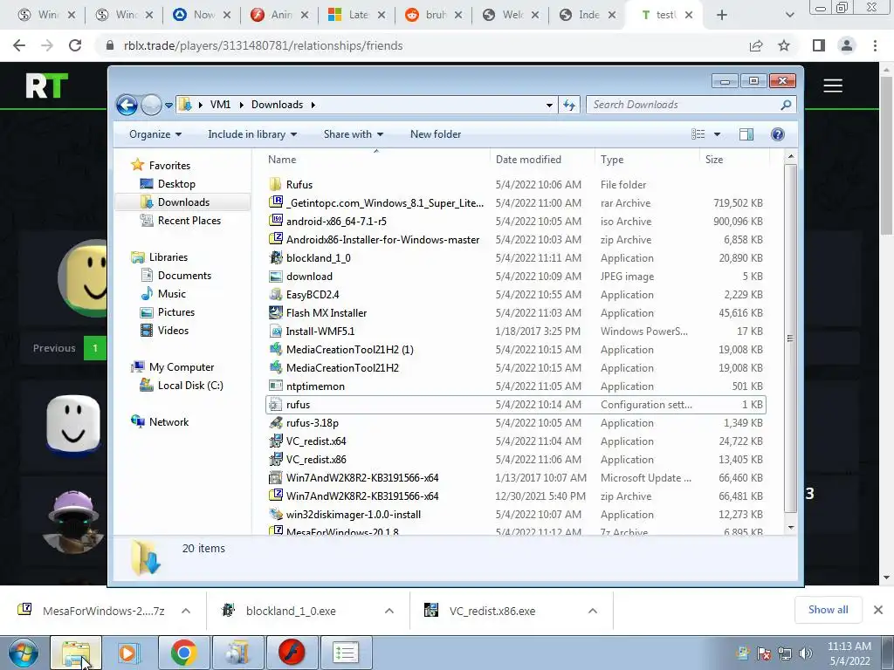The image size is (894, 670).
Task: Open options for VC_redist.x86.exe download item
Action: [593, 611]
